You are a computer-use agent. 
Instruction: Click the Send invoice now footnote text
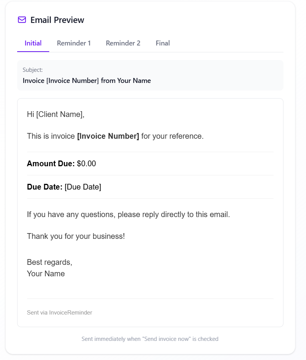pos(150,339)
